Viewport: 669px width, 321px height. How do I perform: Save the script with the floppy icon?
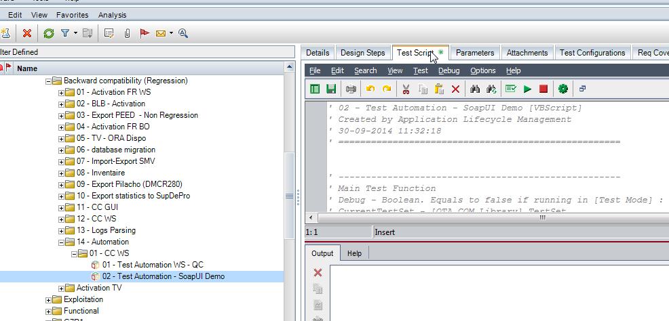[330, 89]
